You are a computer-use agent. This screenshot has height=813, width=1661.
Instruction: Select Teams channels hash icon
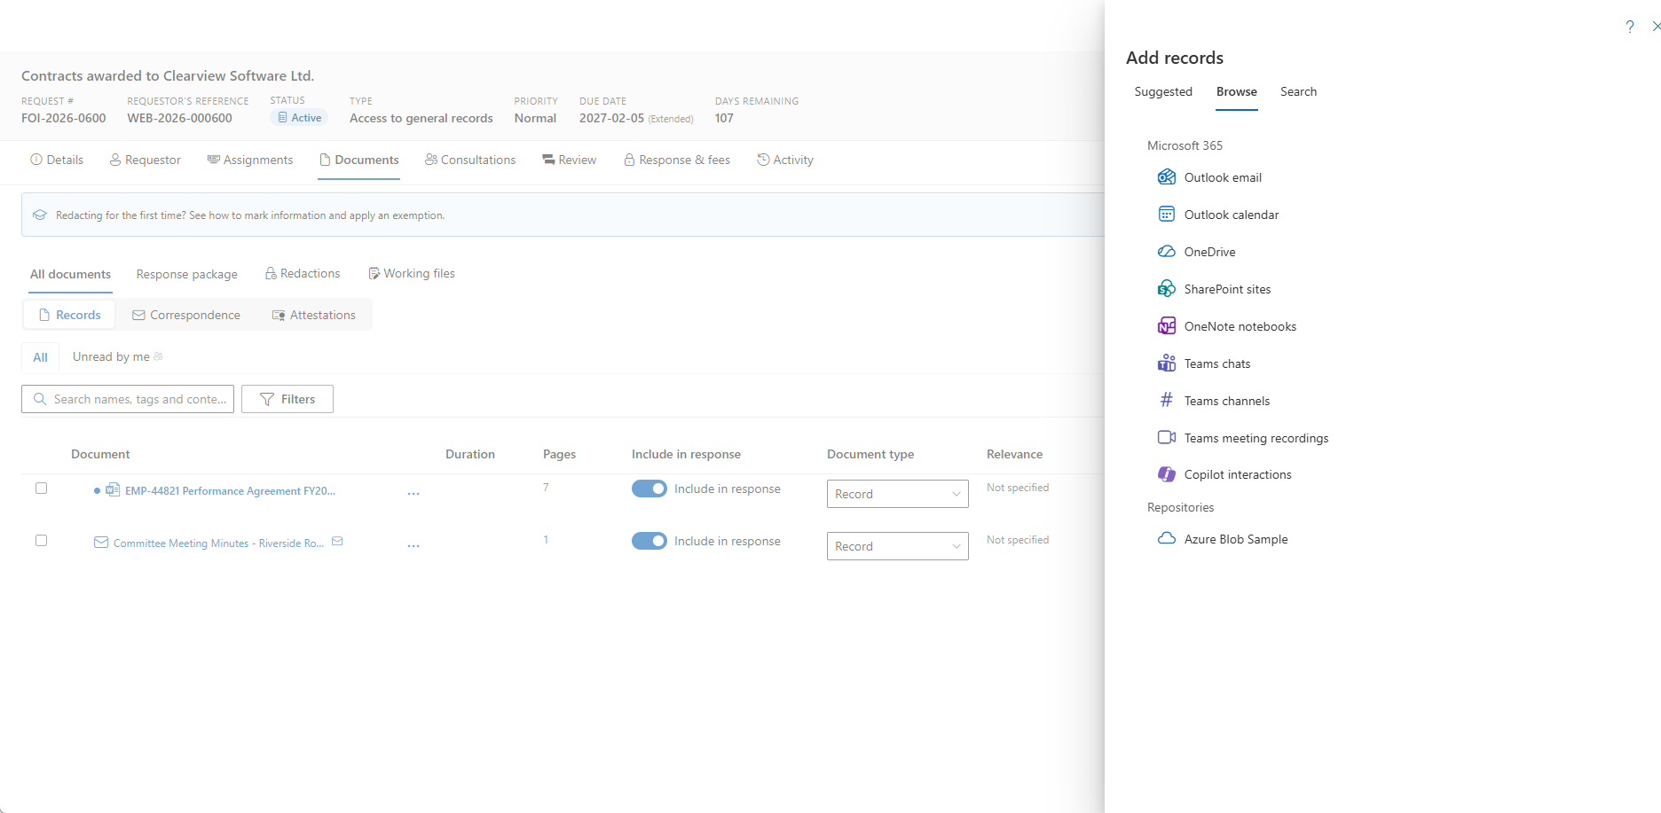coord(1166,400)
